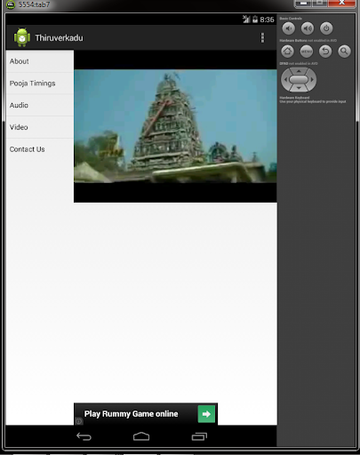Click the emulator hardware Search button
This screenshot has height=455, width=360.
344,52
